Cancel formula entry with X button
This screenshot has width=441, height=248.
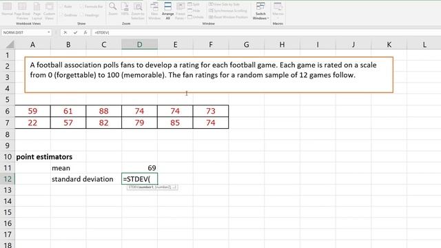[65, 32]
